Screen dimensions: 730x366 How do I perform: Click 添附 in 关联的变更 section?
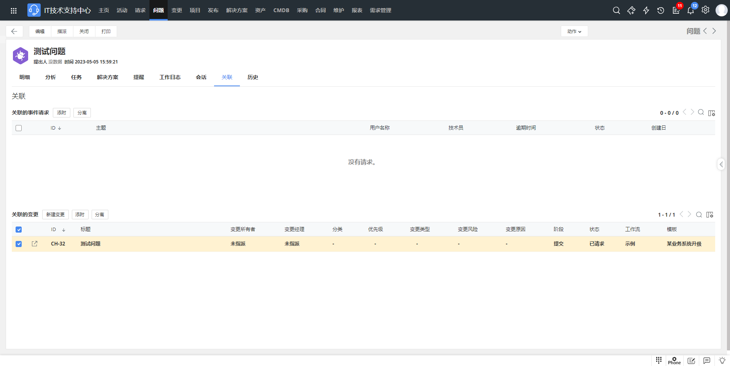pos(80,214)
